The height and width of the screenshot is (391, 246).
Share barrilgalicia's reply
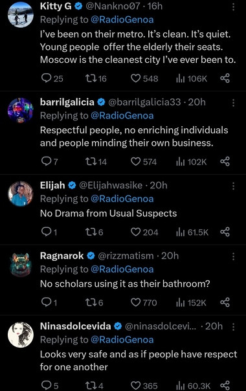[x=225, y=162]
